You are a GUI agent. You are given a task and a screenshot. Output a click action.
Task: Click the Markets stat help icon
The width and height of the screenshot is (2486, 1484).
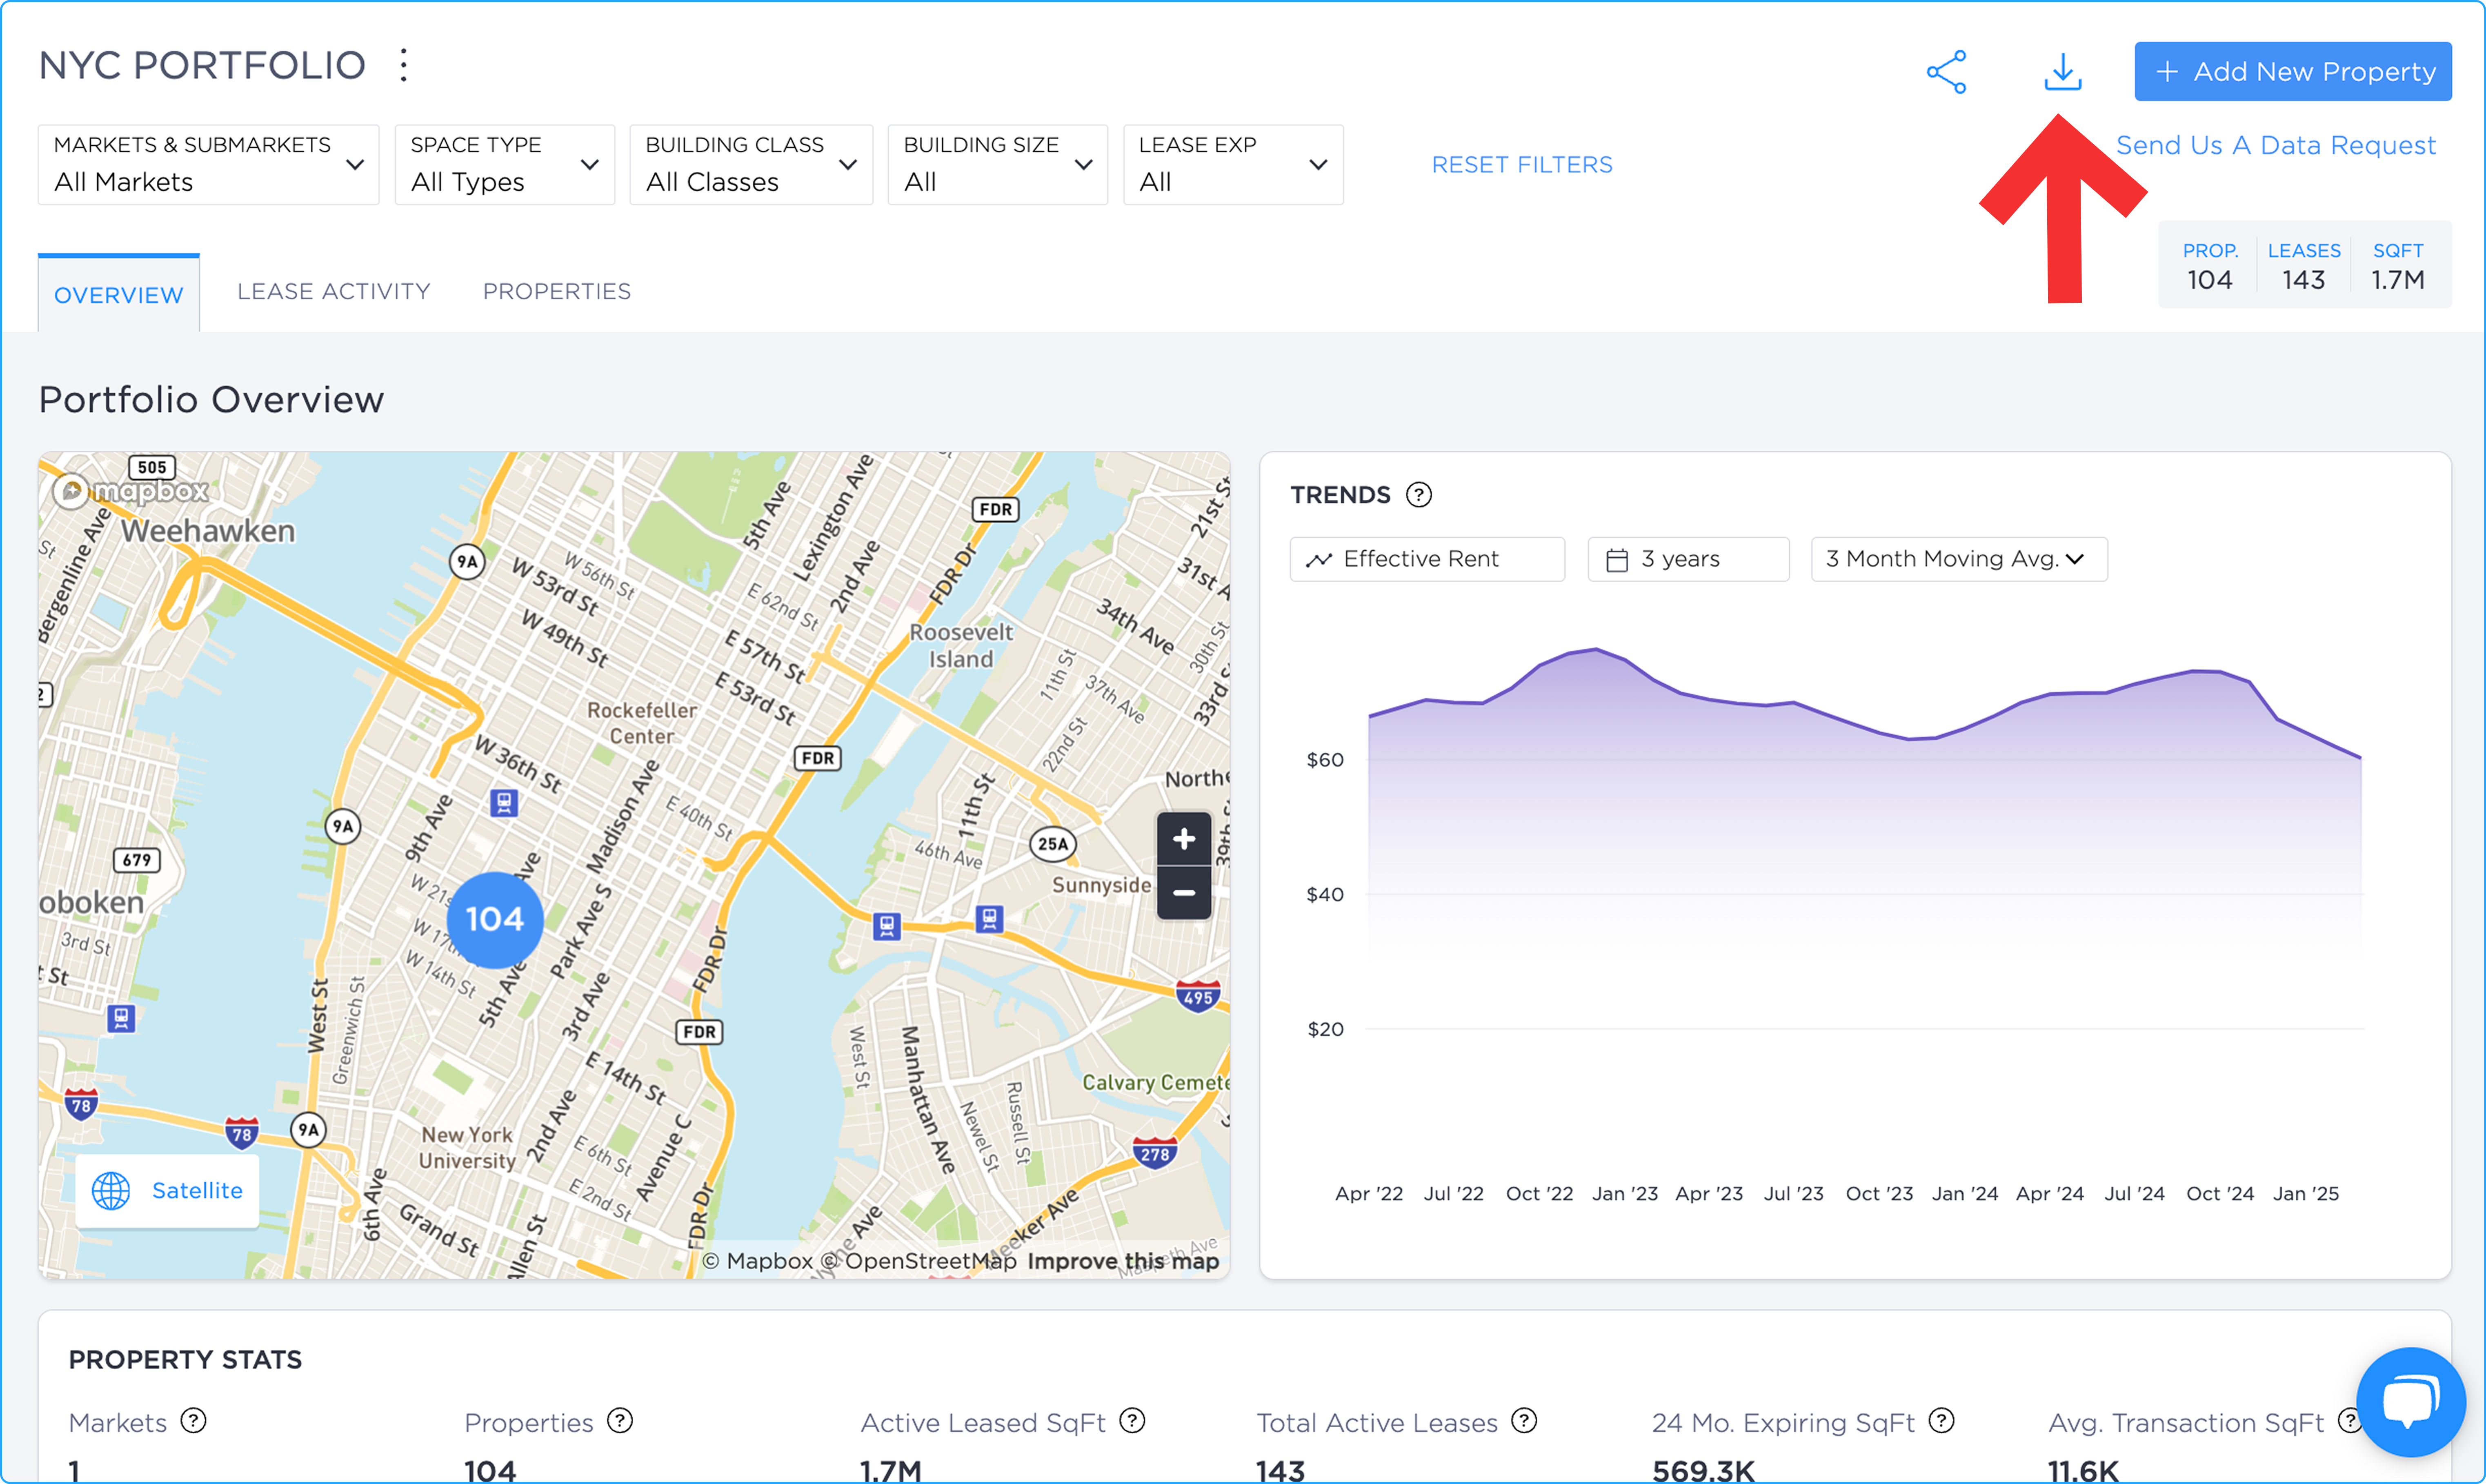(x=194, y=1421)
